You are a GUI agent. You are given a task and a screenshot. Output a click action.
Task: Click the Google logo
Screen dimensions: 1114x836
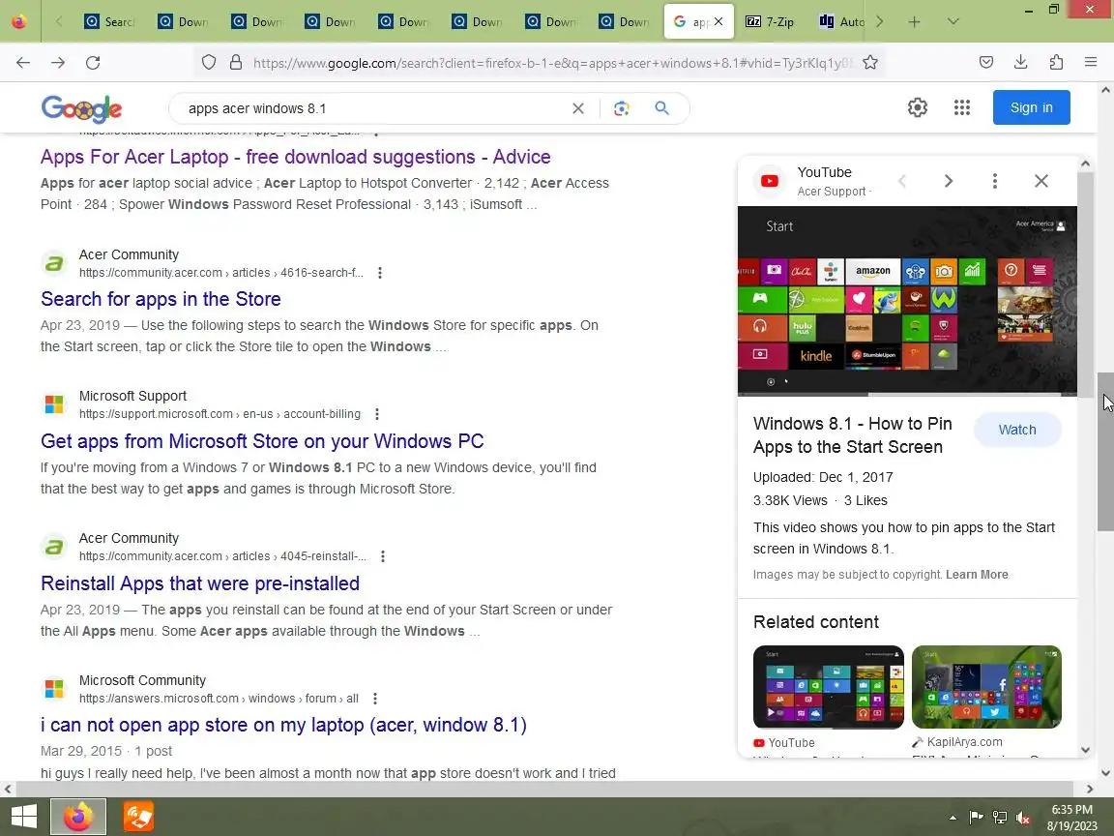[81, 108]
